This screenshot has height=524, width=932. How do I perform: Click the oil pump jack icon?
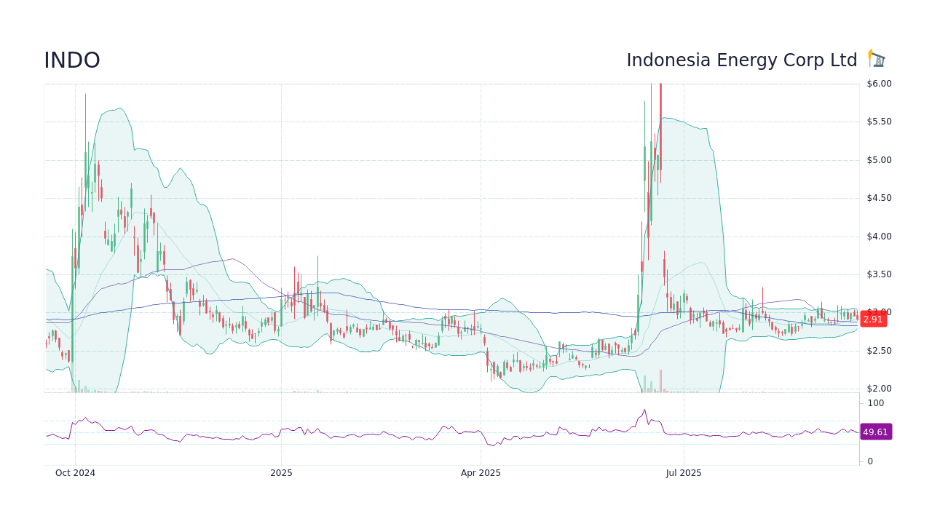877,59
